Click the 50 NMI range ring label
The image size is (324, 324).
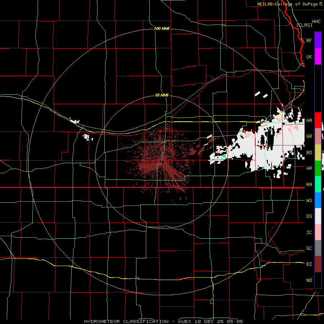(x=162, y=95)
